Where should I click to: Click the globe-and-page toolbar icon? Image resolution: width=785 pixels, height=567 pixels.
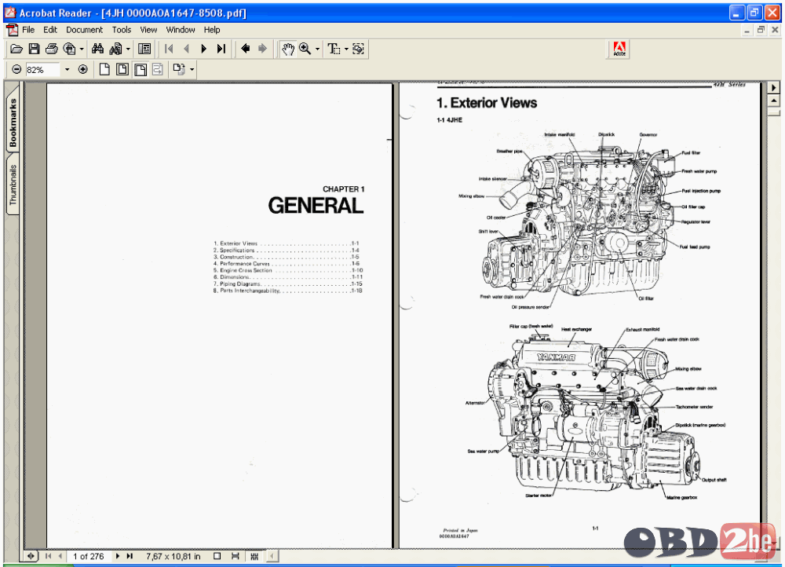[69, 49]
